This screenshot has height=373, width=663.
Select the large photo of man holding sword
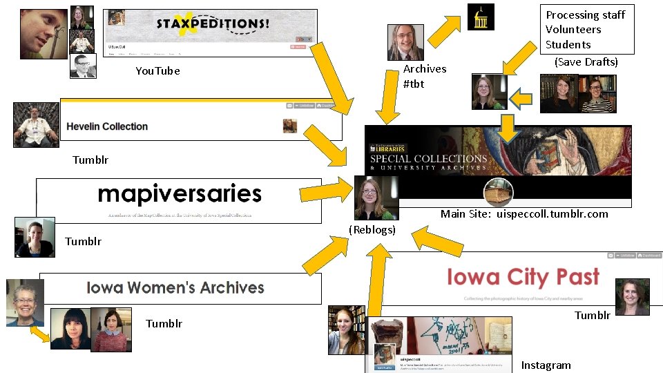(x=44, y=34)
